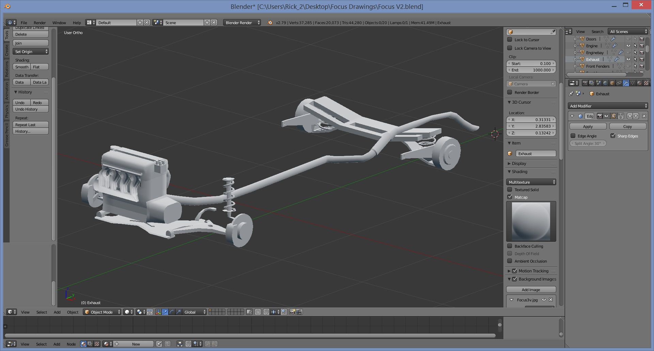The width and height of the screenshot is (654, 351).
Task: Remove the Edge Split modifier X
Action: [x=644, y=116]
